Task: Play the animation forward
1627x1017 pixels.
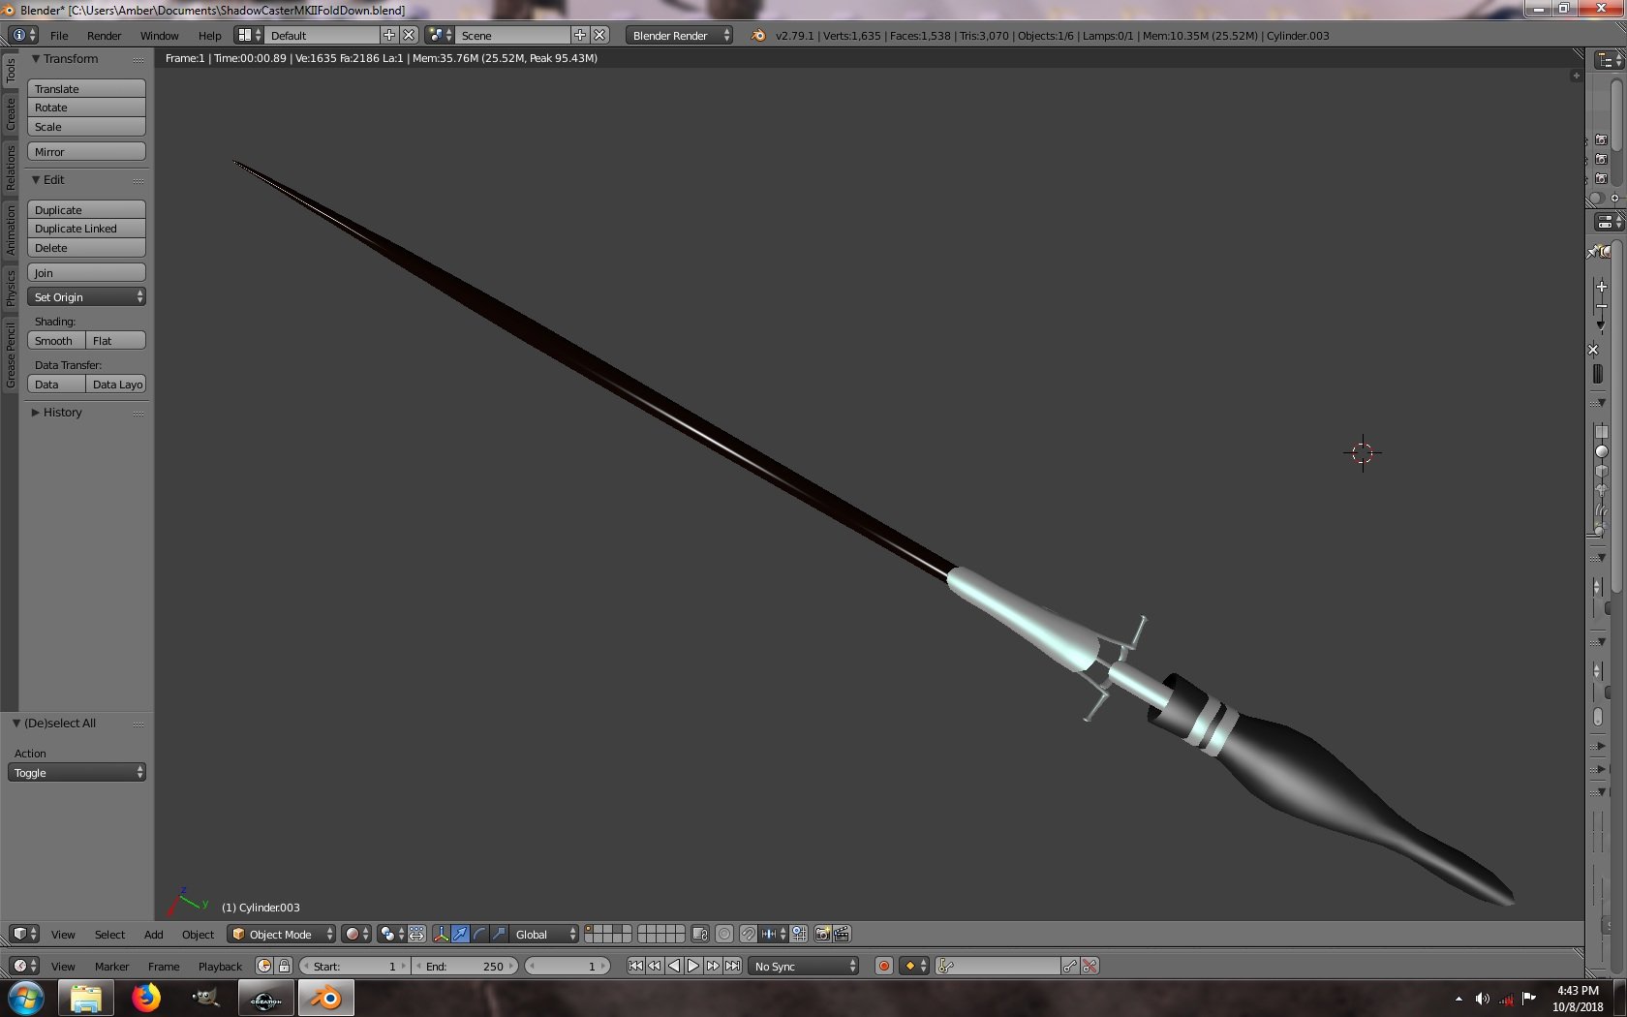Action: pos(693,966)
